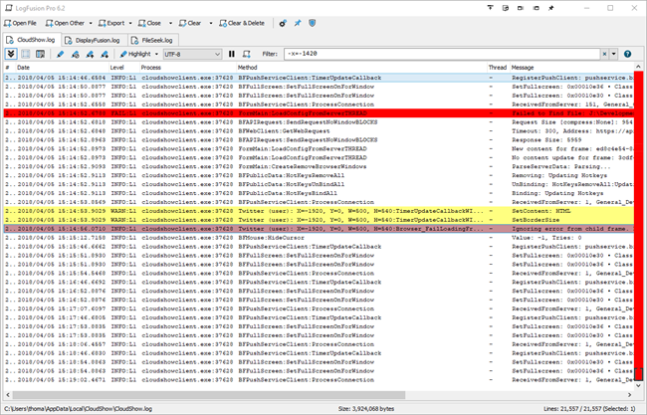
Task: Click the LogFusion app icon in title bar
Action: pyautogui.click(x=9, y=8)
